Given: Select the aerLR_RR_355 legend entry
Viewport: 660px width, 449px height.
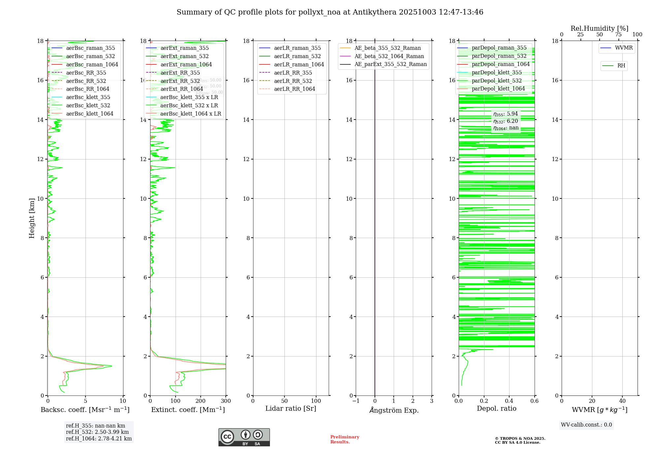Looking at the screenshot, I should click(293, 73).
